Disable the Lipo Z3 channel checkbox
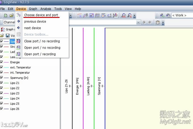The image size is (193, 129). coord(2,93)
